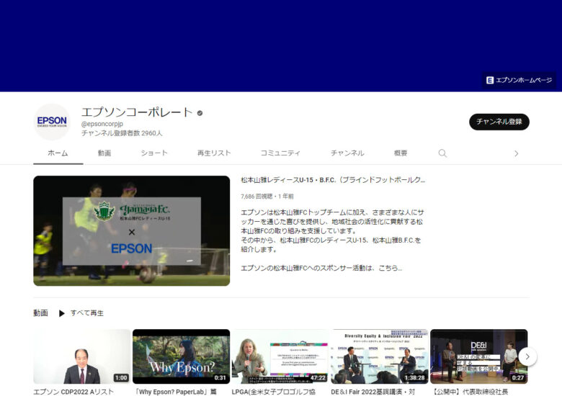Open the channel search magnifier icon
The height and width of the screenshot is (396, 562).
442,153
